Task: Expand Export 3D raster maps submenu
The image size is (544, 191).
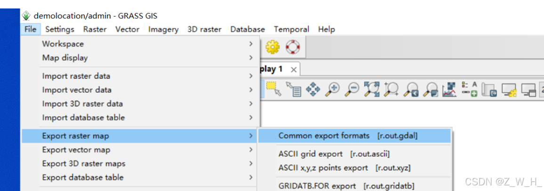Action: (x=140, y=164)
